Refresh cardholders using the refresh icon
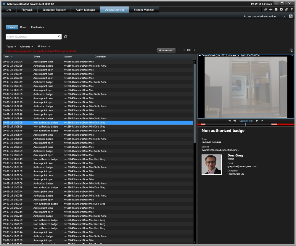This screenshot has width=296, height=246. pos(66,36)
